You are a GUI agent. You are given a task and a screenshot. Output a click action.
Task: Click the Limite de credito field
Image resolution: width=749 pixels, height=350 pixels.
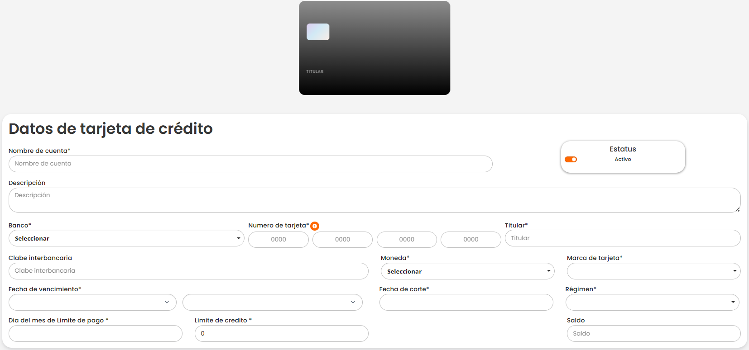281,334
